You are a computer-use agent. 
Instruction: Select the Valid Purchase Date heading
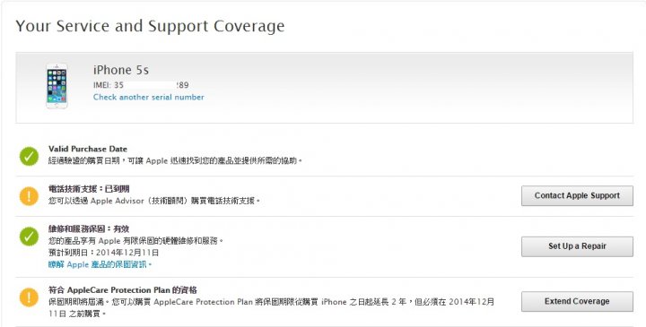(x=88, y=149)
